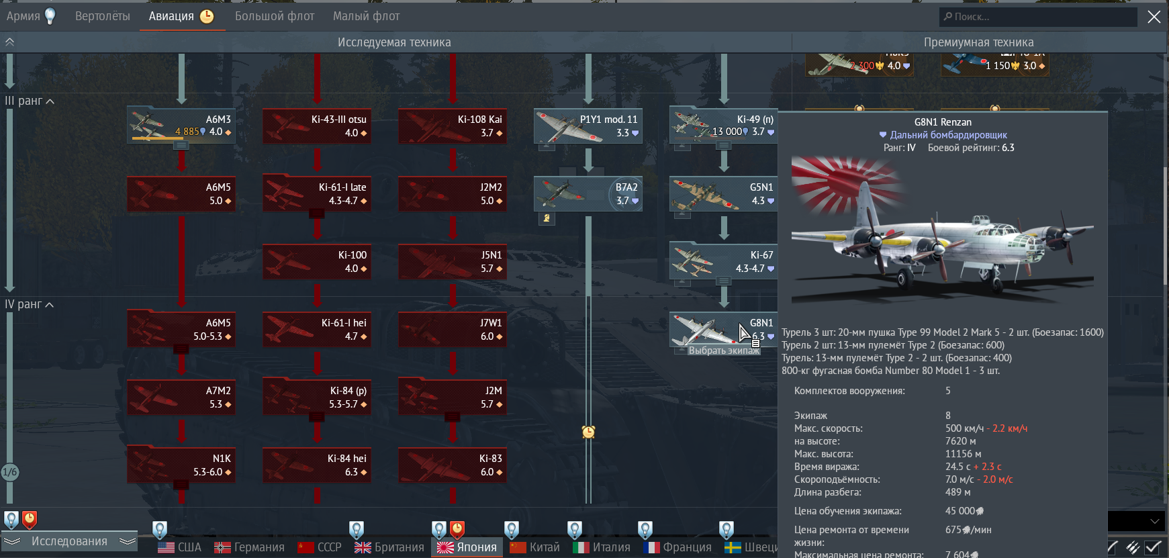Click the red clock badge above Япония

[x=457, y=530]
